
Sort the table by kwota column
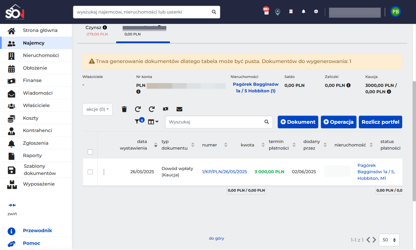pyautogui.click(x=263, y=145)
